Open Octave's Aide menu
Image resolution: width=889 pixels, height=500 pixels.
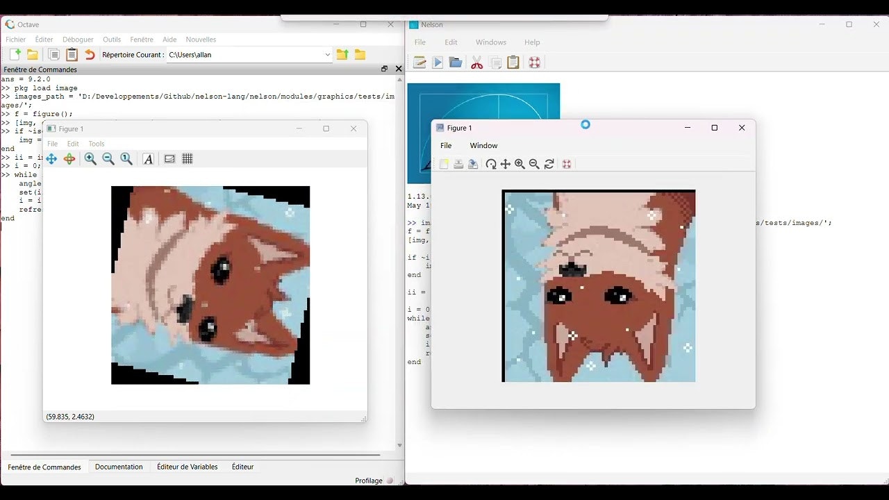pos(169,40)
